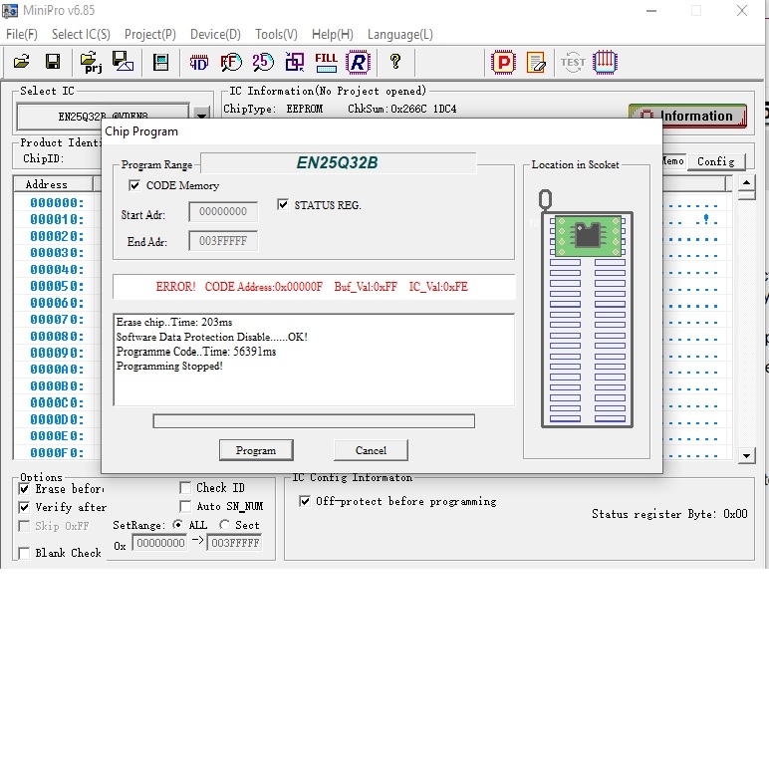Click the overlapping squares toolbar icon

(x=295, y=63)
